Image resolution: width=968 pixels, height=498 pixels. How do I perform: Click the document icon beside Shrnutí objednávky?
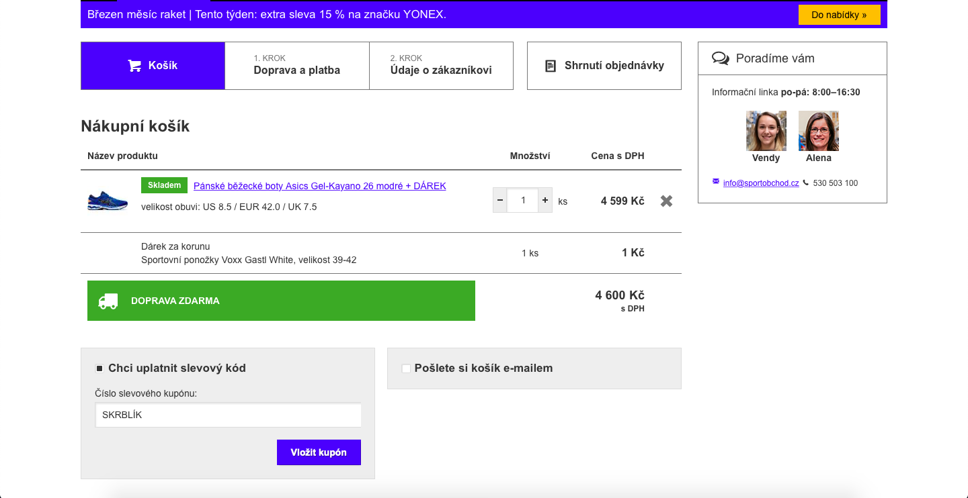click(551, 66)
